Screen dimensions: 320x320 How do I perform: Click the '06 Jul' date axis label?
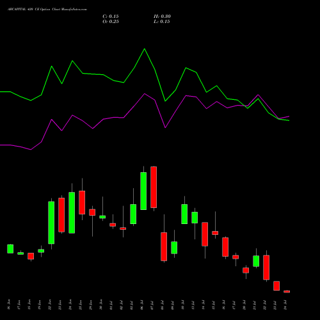coord(142,305)
